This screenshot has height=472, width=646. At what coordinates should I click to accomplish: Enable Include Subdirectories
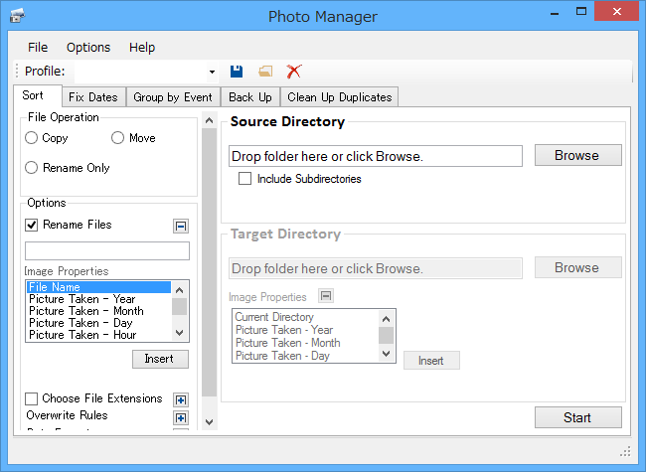(x=244, y=179)
